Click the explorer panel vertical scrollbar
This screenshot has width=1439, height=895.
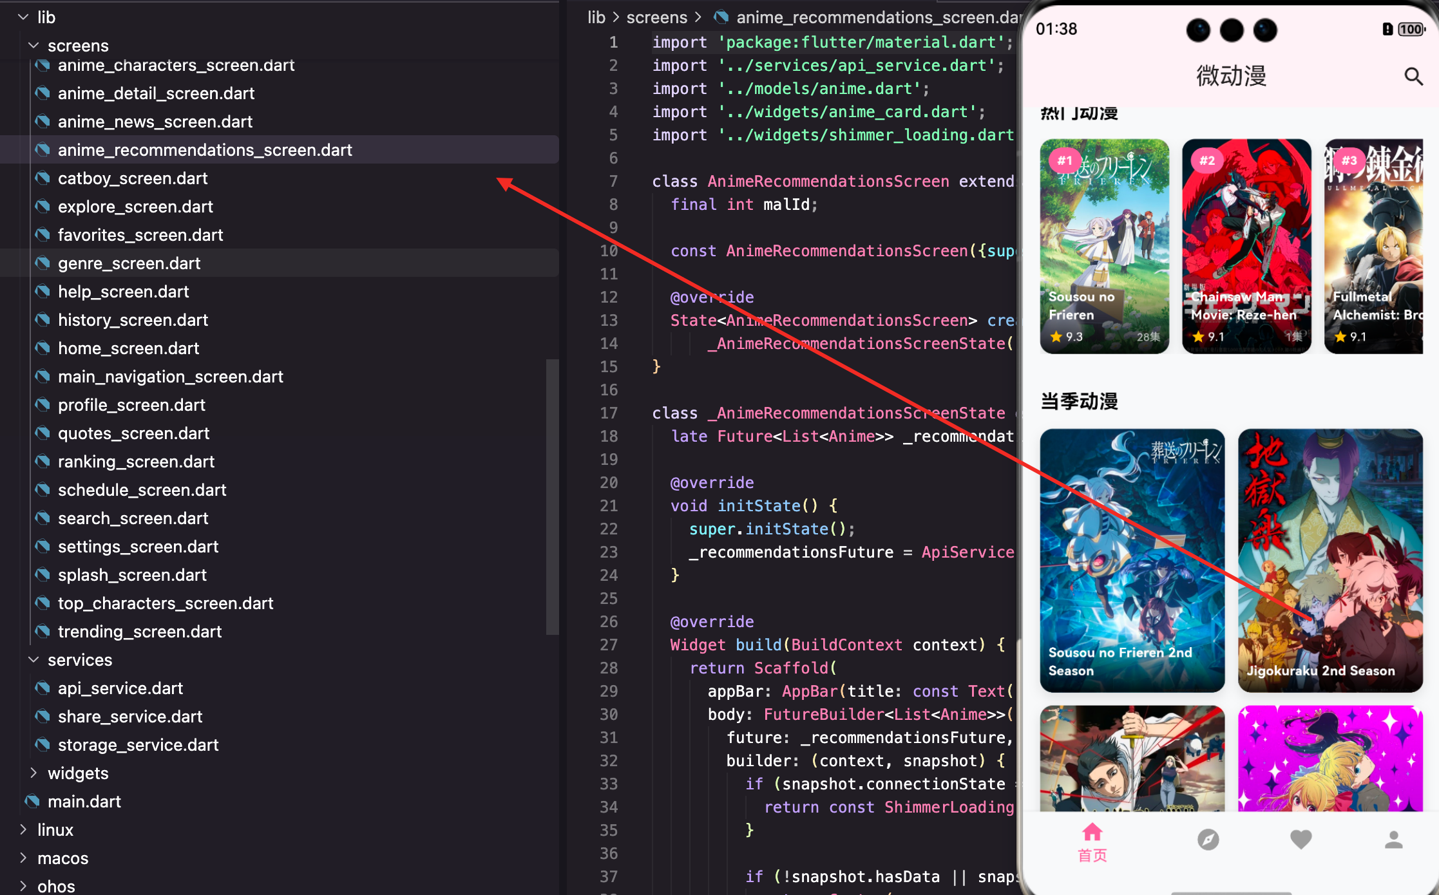[552, 496]
